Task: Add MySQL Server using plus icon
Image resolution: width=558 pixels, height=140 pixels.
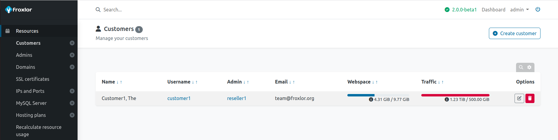Action: click(72, 103)
